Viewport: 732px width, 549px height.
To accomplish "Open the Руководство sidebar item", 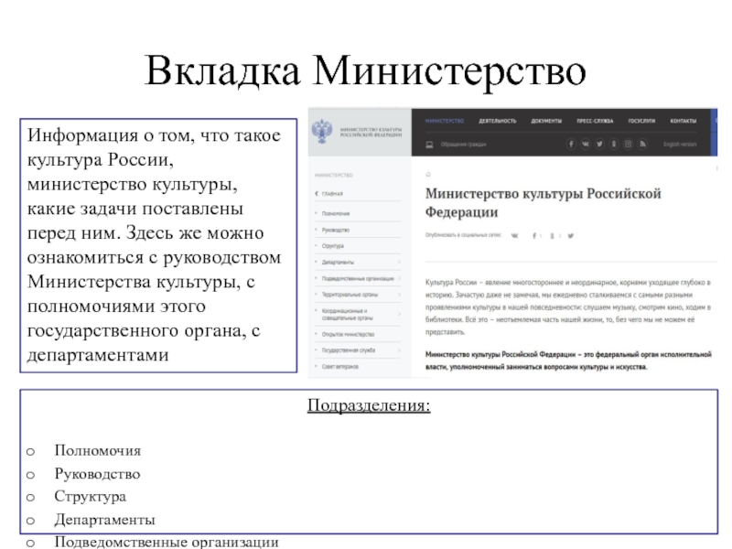I will point(338,229).
